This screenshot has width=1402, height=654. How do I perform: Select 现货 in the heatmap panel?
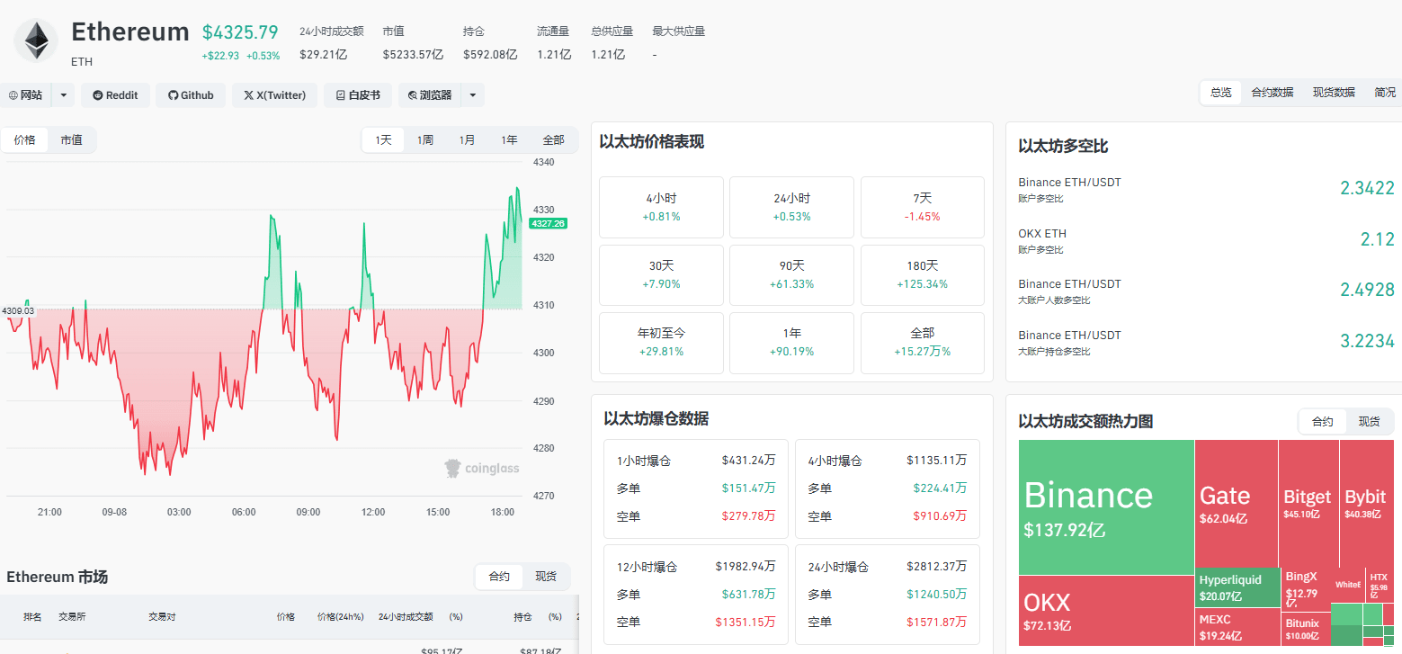click(1369, 421)
